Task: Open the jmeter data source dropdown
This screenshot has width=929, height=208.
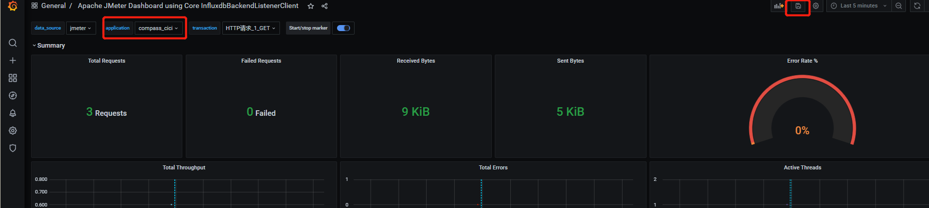Action: (x=81, y=28)
